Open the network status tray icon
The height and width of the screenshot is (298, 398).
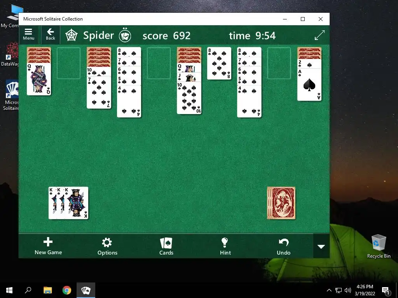pyautogui.click(x=339, y=290)
